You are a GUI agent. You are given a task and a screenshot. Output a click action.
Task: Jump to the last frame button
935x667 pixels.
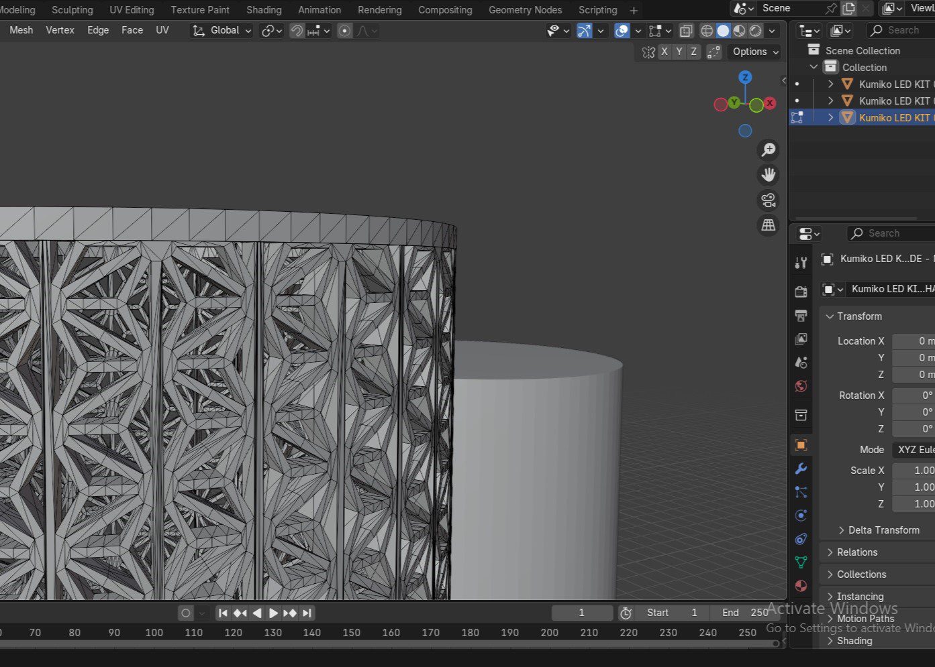[307, 613]
